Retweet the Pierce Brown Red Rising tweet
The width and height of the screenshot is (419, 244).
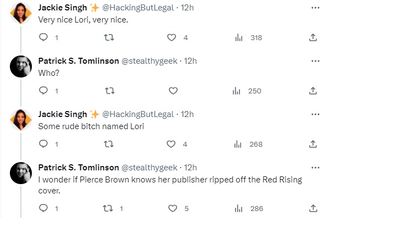(x=109, y=209)
